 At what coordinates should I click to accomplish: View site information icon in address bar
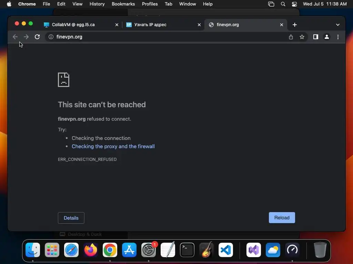point(51,37)
